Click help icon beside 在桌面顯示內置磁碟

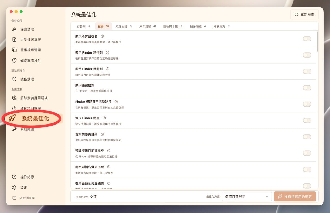click(109, 183)
